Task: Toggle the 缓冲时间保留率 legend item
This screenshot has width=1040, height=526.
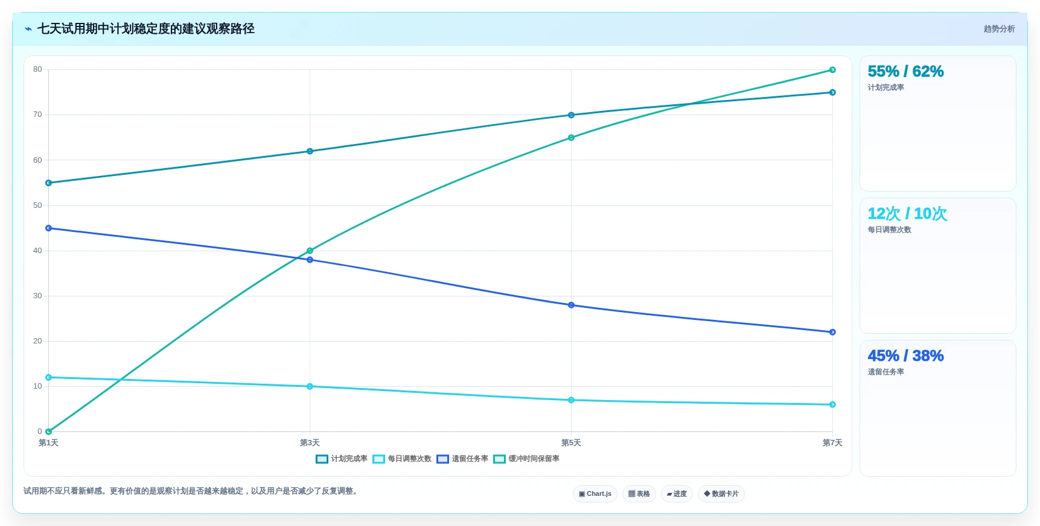Action: [526, 459]
